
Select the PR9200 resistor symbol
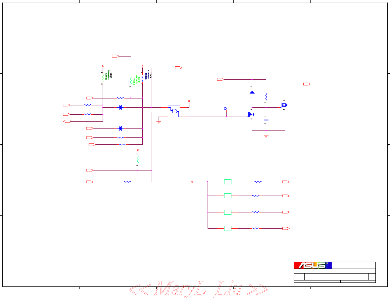coord(103,78)
